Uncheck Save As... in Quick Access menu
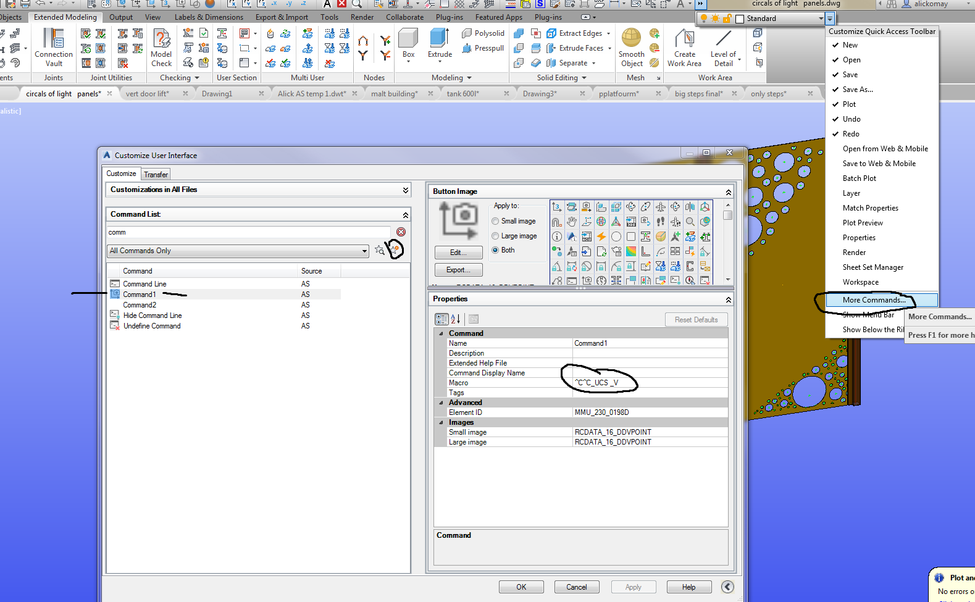 click(x=882, y=90)
